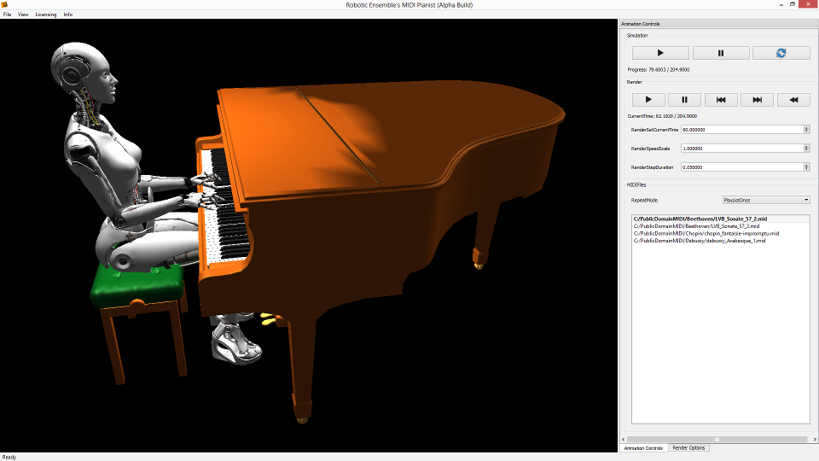Switch to the Animation Controls tab
819x461 pixels.
click(643, 448)
